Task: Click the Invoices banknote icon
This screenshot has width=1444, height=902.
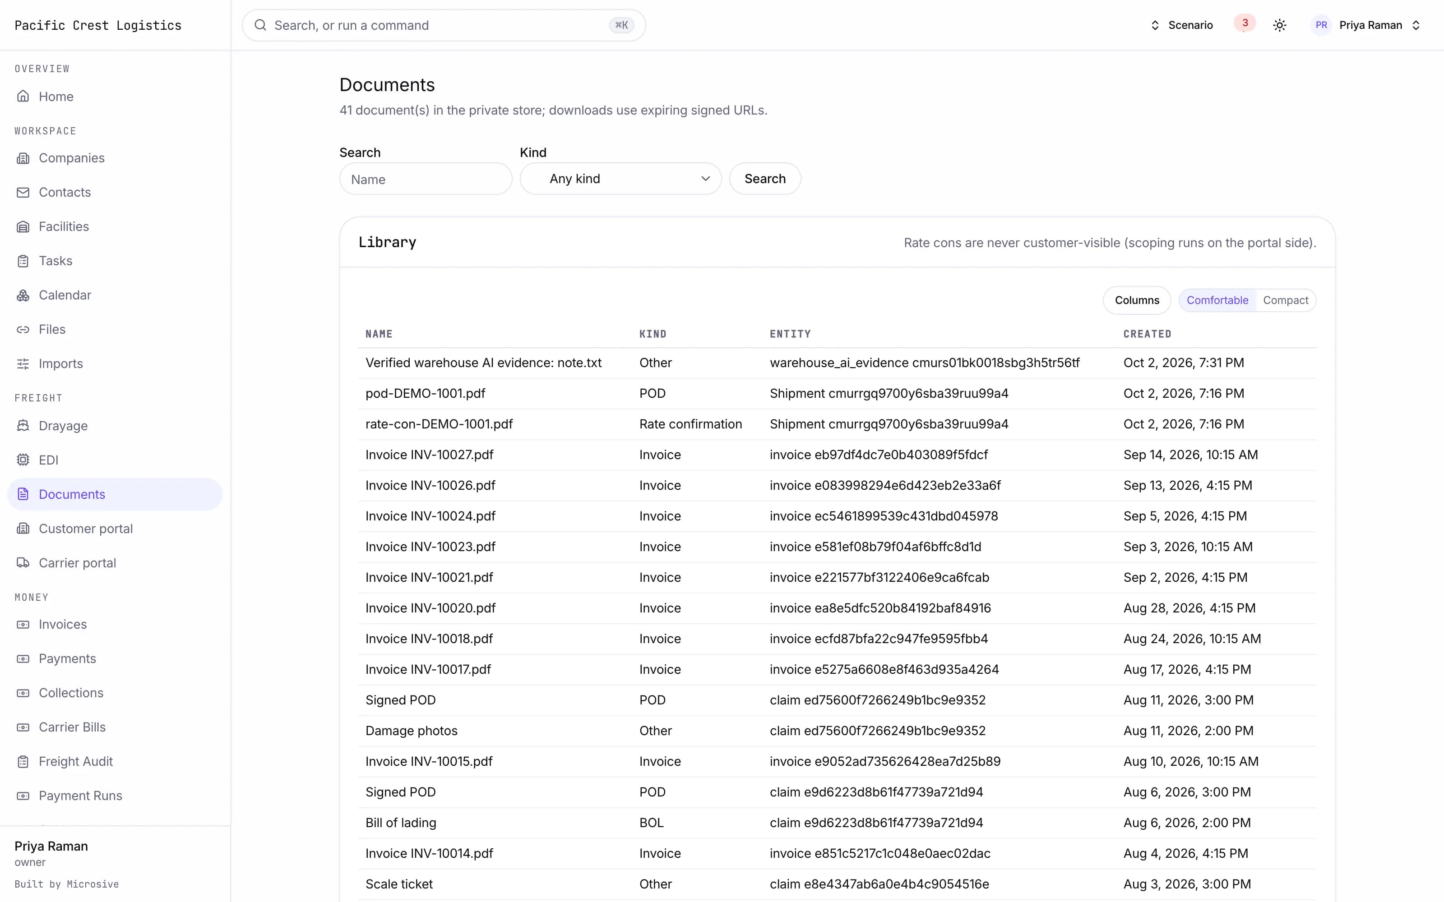Action: pos(23,625)
